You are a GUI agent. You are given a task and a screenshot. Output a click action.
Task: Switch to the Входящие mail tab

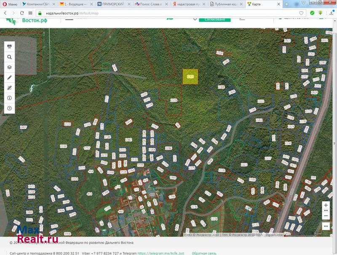[76, 4]
